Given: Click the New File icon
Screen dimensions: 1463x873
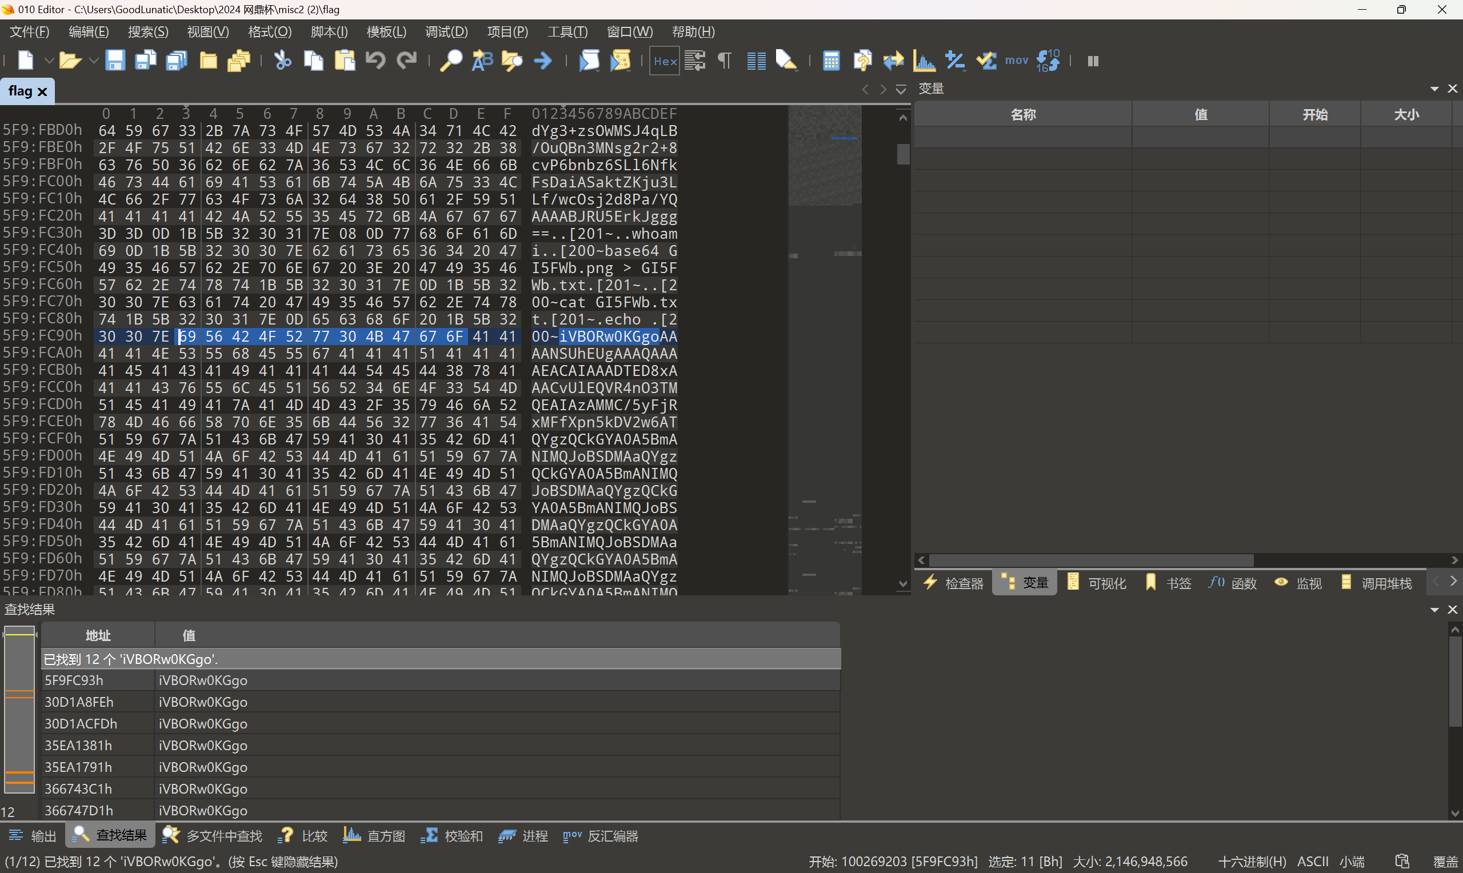Looking at the screenshot, I should click(26, 61).
